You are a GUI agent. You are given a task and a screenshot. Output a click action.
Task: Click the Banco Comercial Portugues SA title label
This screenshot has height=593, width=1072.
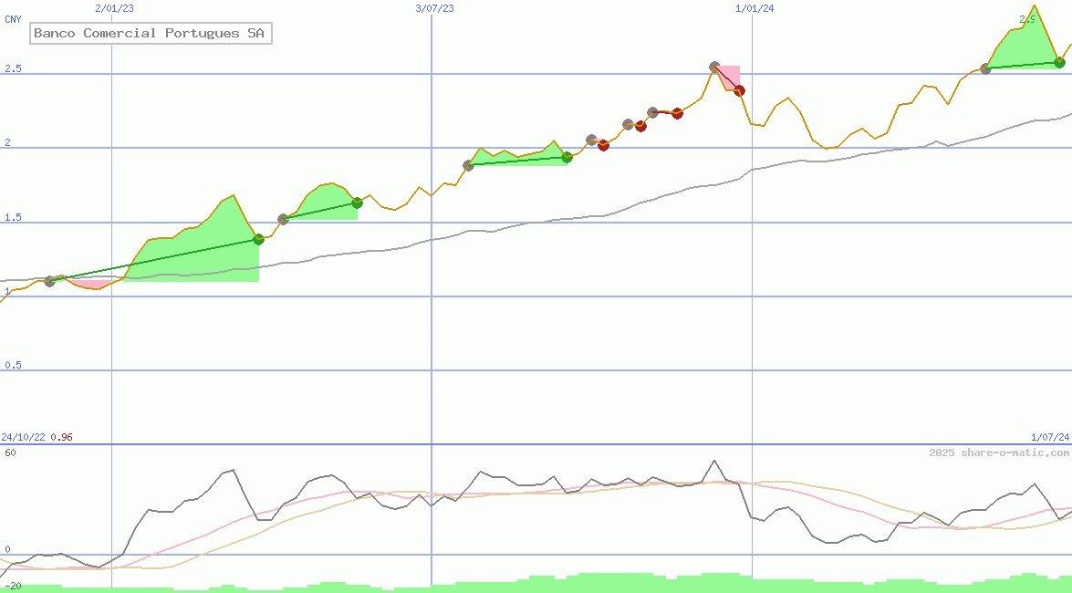(x=150, y=34)
